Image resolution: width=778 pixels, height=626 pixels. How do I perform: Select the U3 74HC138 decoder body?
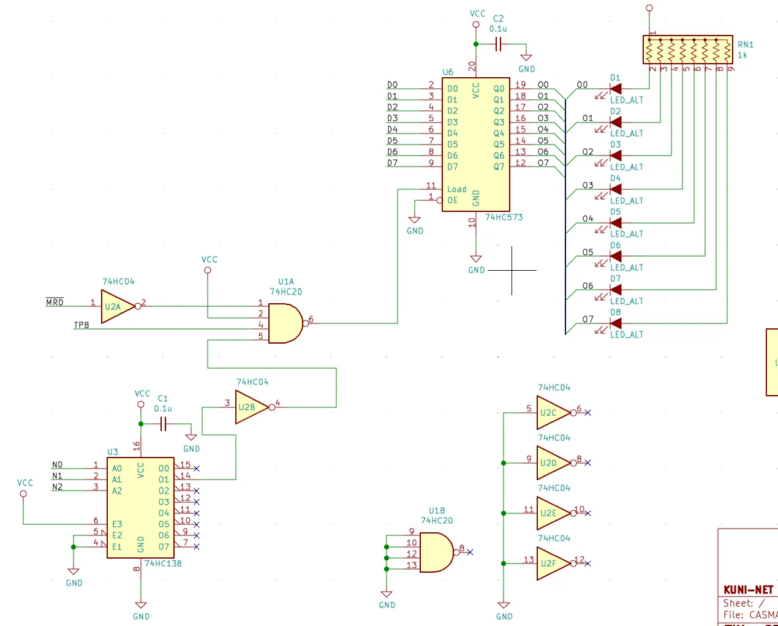(140, 508)
